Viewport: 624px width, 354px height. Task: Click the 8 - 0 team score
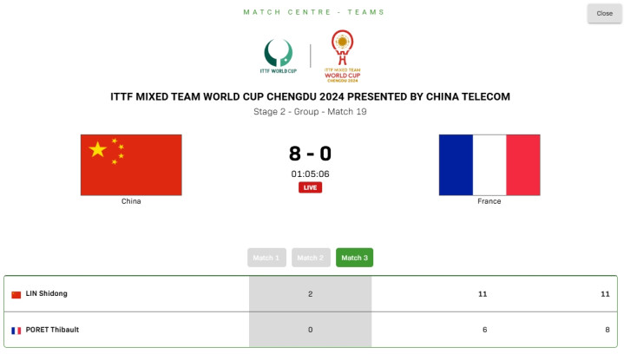[310, 154]
